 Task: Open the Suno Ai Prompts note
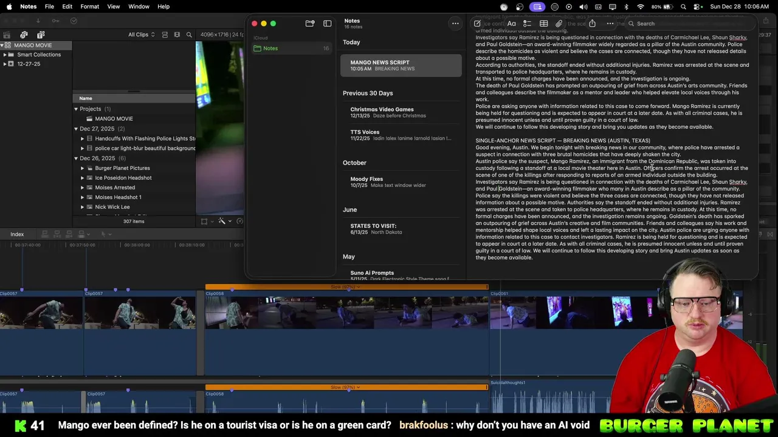tap(401, 275)
